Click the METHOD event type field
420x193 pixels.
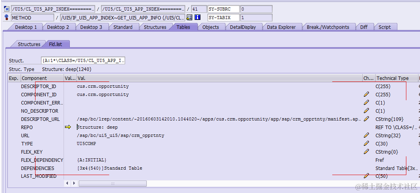pyautogui.click(x=32, y=18)
